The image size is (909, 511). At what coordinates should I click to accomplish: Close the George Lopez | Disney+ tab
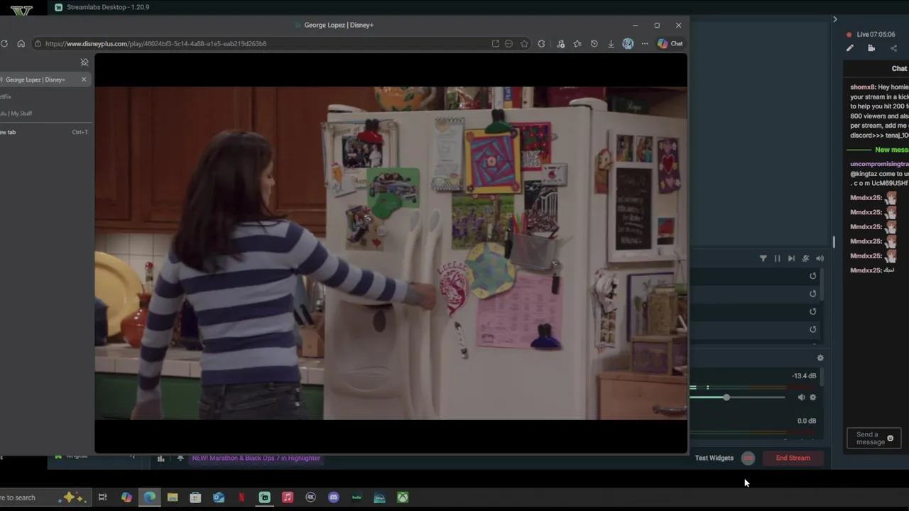[x=84, y=79]
